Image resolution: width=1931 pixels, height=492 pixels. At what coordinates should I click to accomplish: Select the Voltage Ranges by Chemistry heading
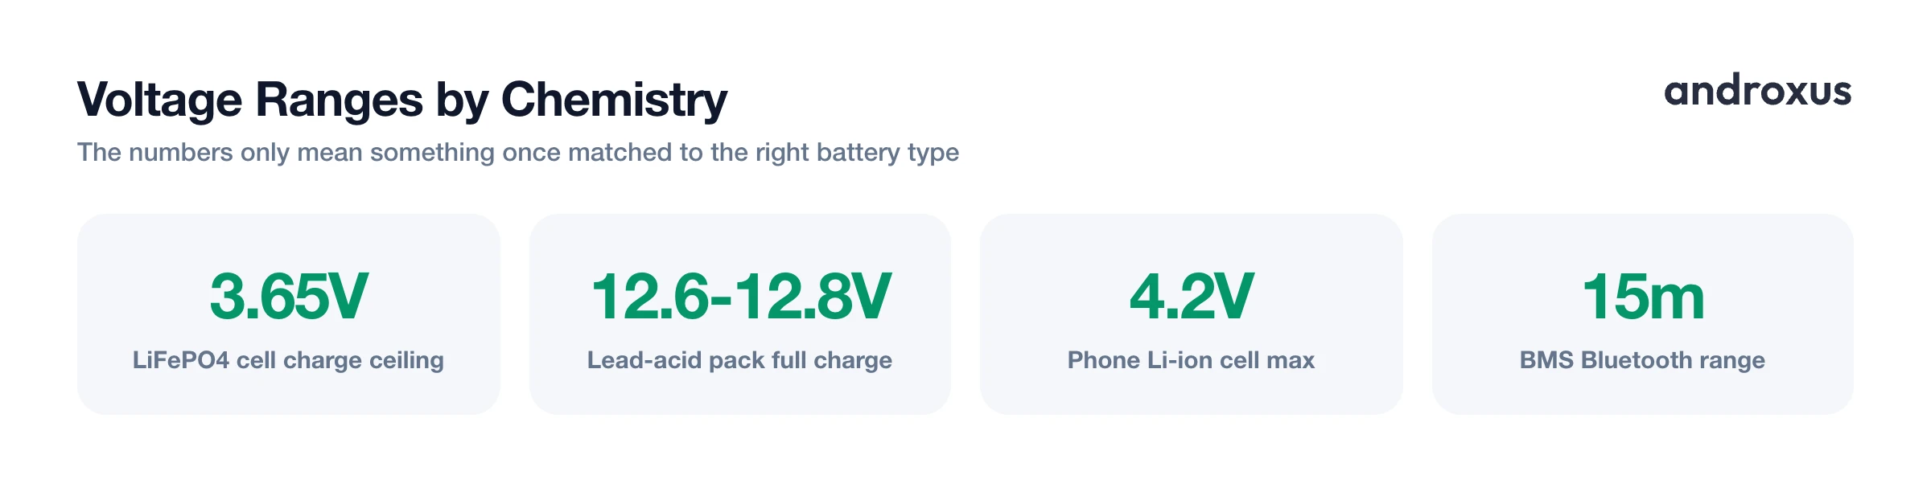tap(402, 100)
